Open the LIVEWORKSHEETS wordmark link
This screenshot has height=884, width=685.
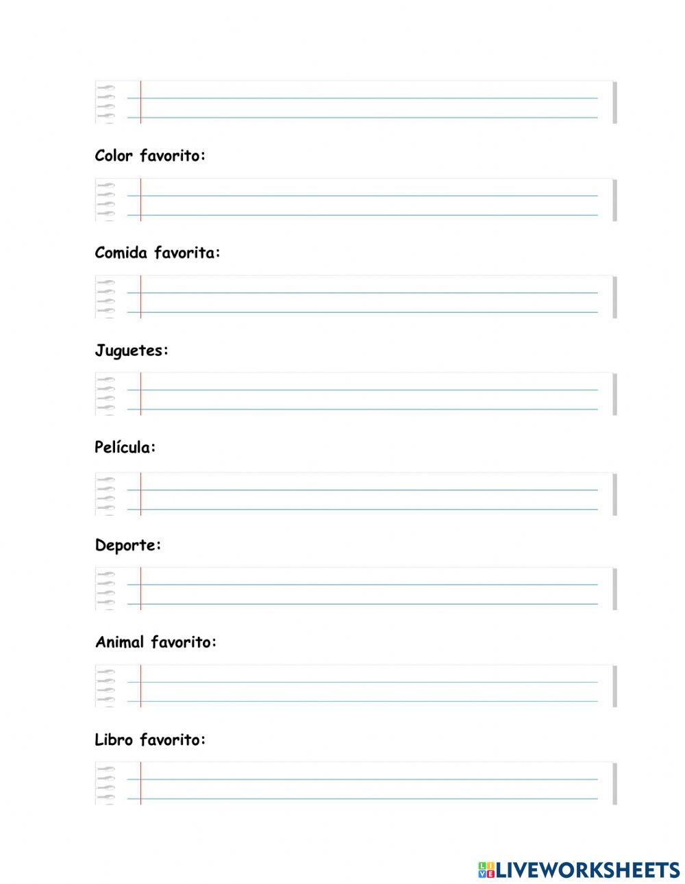coord(588,870)
